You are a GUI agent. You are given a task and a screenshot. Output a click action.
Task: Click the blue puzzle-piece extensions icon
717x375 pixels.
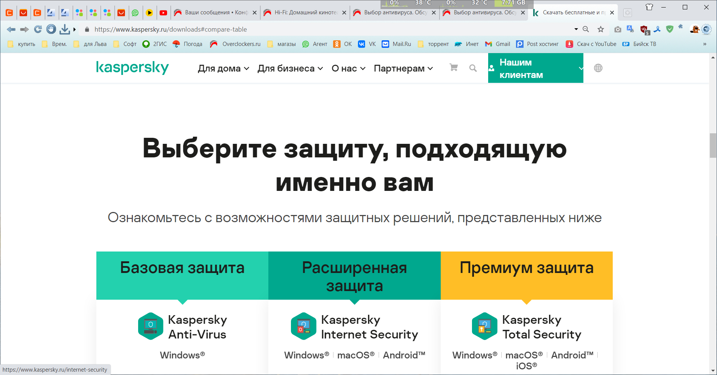click(x=680, y=26)
